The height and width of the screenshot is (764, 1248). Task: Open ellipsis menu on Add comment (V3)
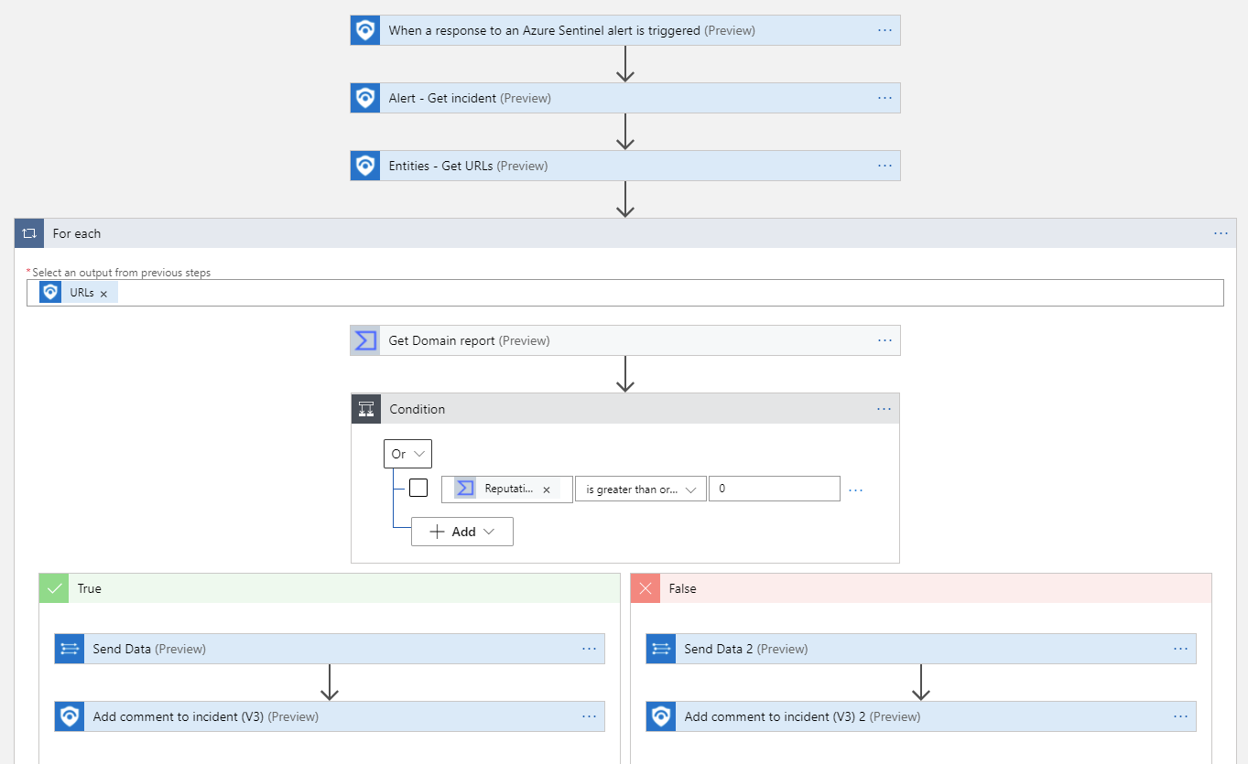pyautogui.click(x=589, y=716)
